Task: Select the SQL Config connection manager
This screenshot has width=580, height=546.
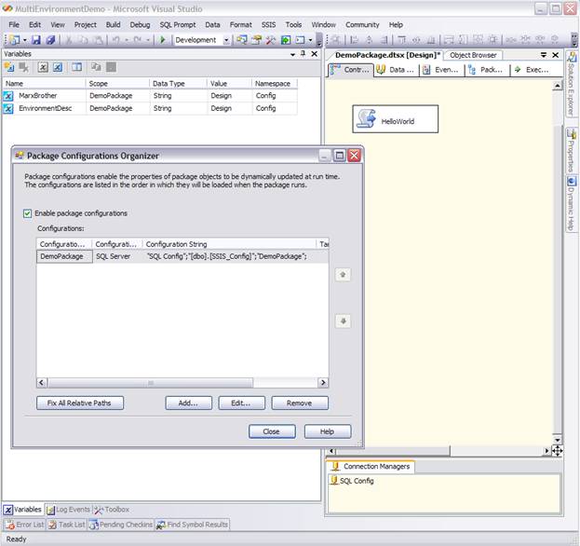Action: coord(353,481)
